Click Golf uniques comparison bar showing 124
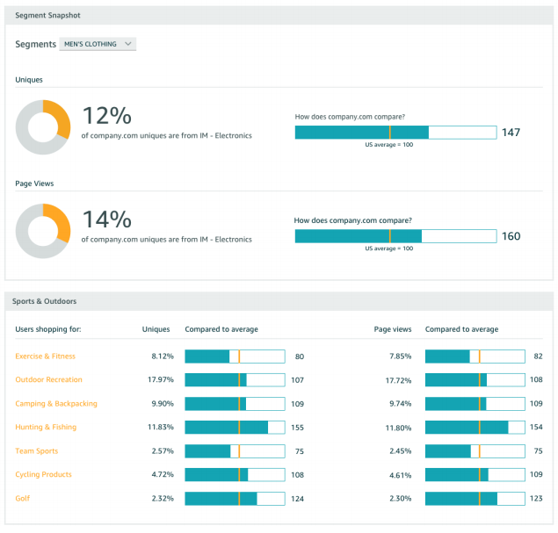Image resolution: width=558 pixels, height=533 pixels. click(x=235, y=499)
